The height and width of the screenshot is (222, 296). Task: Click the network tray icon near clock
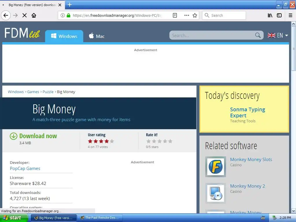point(274,218)
